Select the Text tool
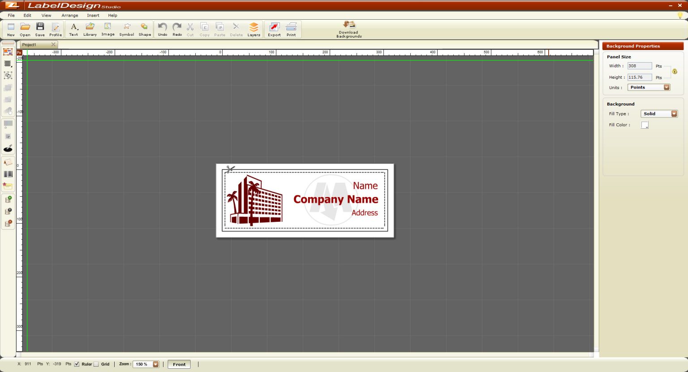Image resolution: width=688 pixels, height=372 pixels. coord(73,30)
